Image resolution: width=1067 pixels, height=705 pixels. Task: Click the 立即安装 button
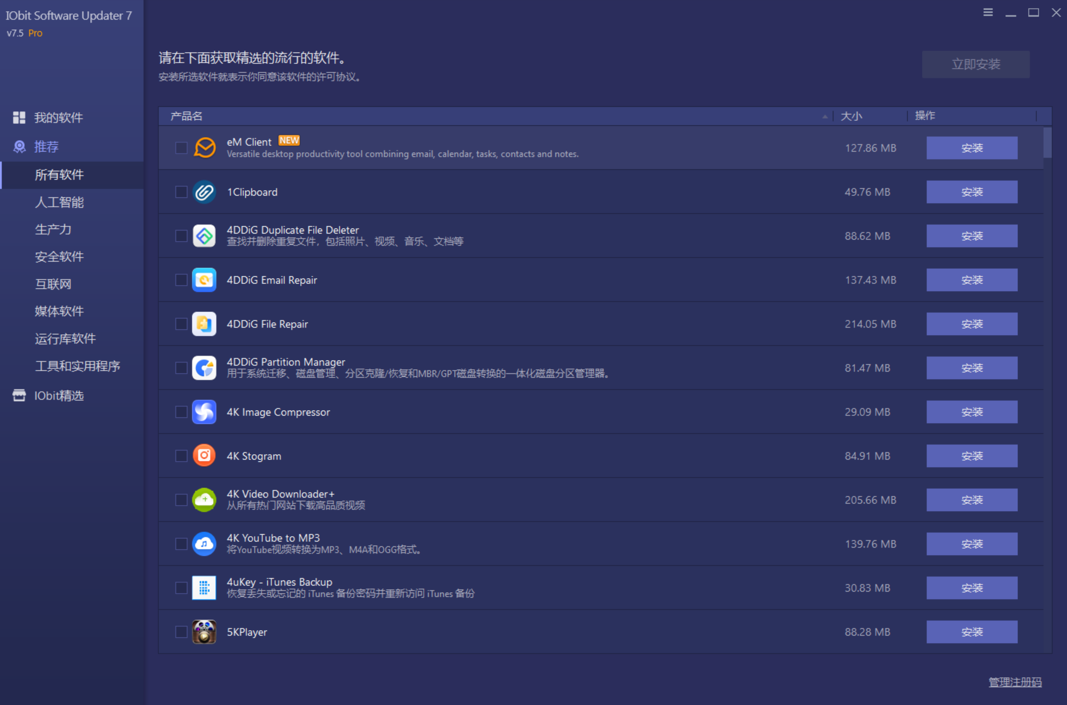(x=976, y=64)
